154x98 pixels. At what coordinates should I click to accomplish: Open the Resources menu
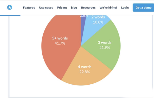[x=88, y=7]
